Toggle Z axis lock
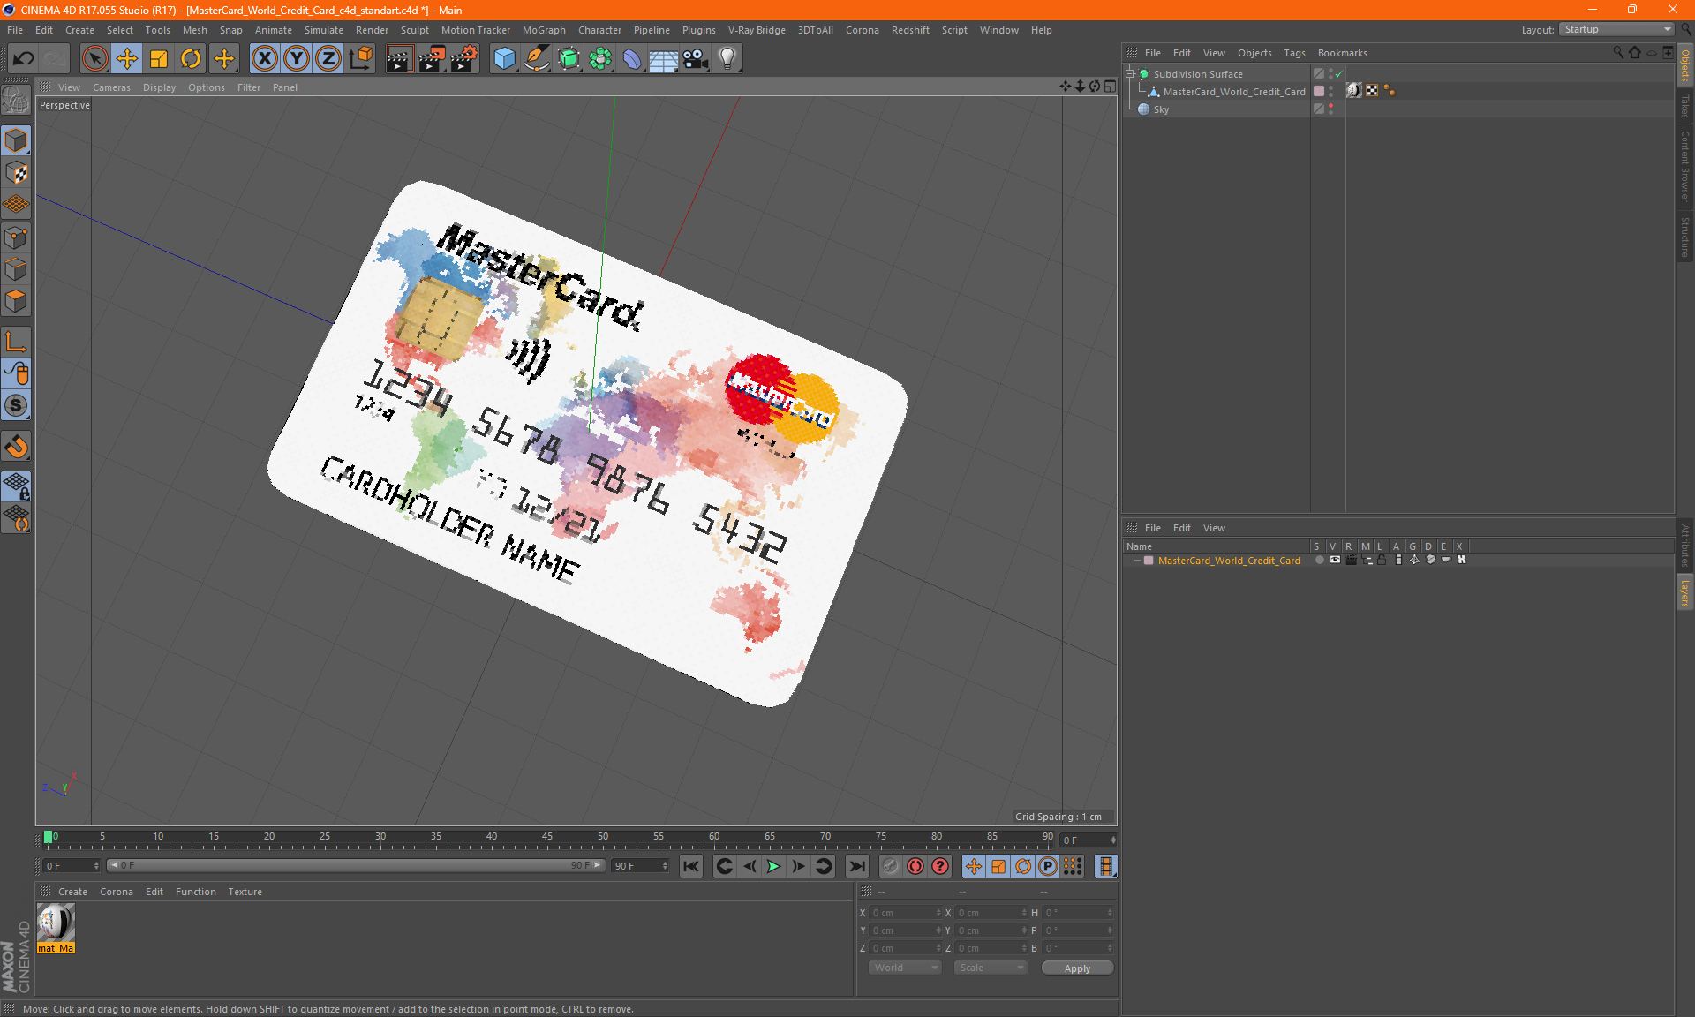Viewport: 1695px width, 1017px height. [328, 59]
